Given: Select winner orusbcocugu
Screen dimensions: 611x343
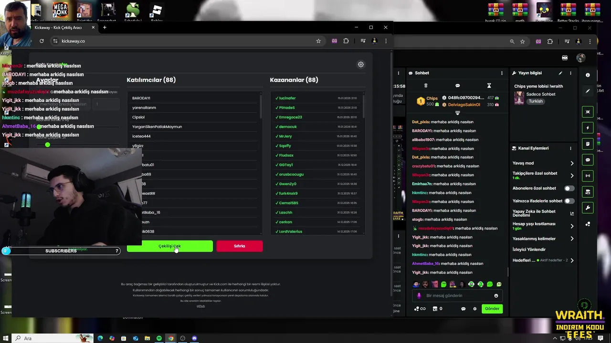Looking at the screenshot, I should tap(316, 174).
